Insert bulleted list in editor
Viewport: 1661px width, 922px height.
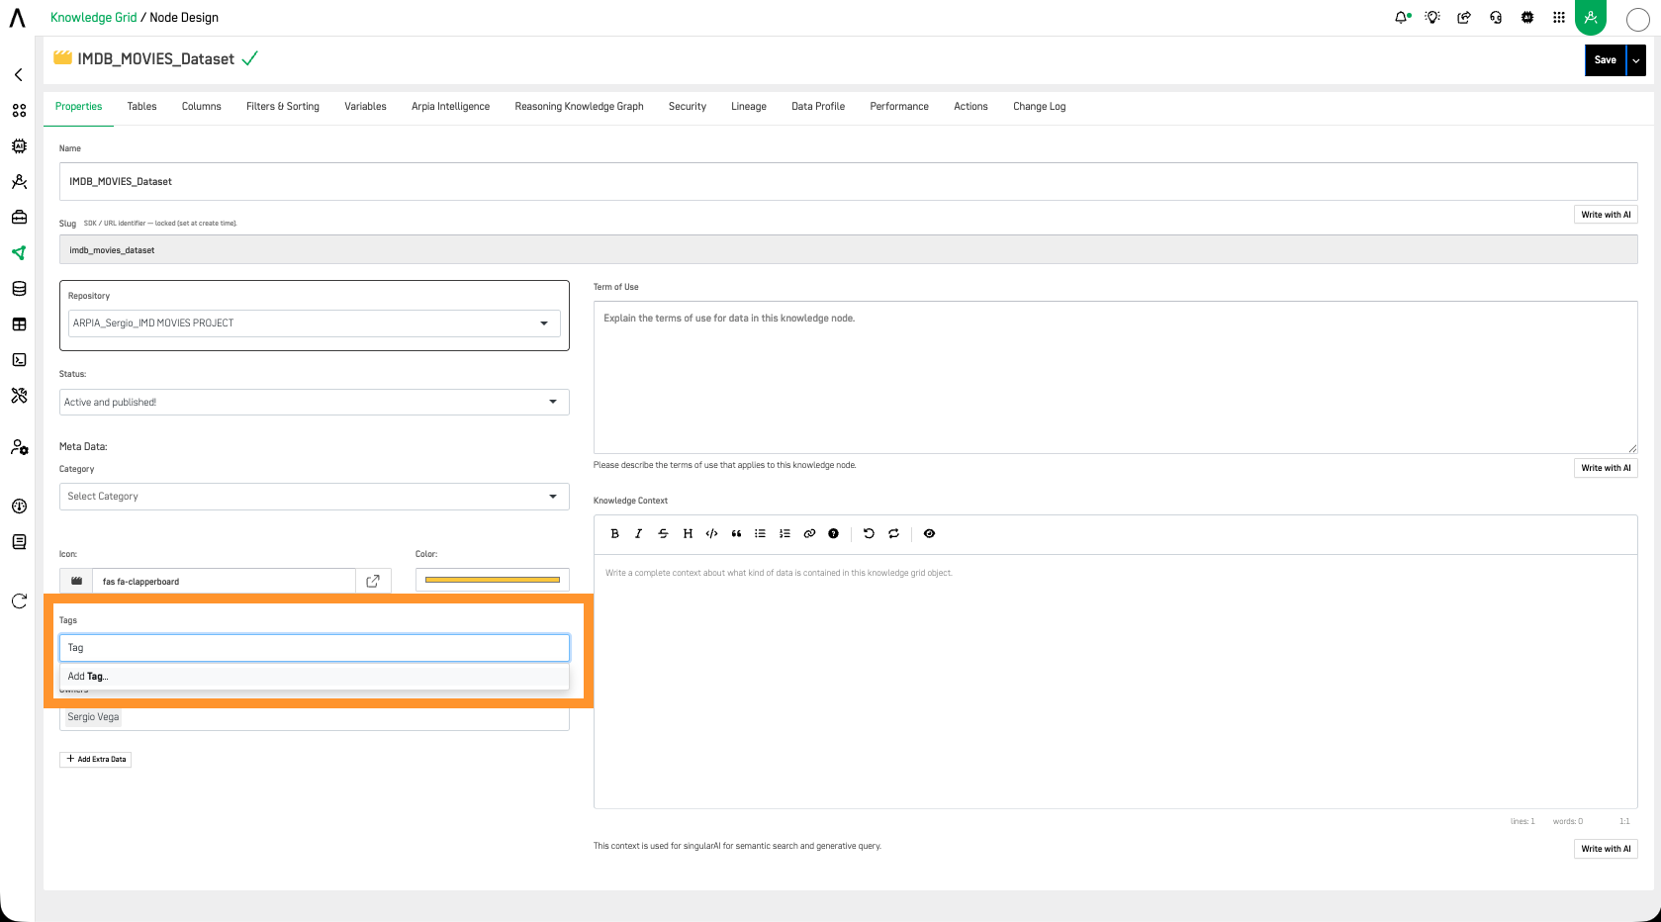point(760,533)
